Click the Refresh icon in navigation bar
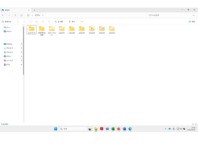198x147 pixels. click(x=21, y=15)
